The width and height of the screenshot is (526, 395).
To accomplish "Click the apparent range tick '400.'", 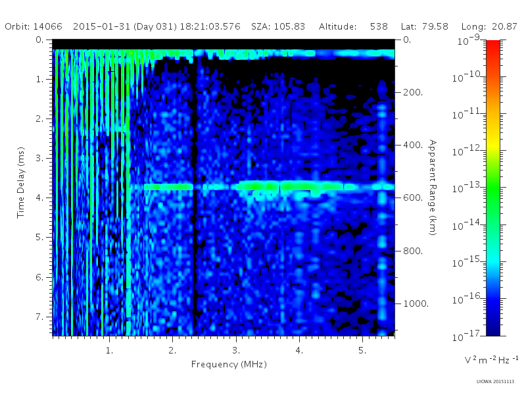I will (x=413, y=145).
